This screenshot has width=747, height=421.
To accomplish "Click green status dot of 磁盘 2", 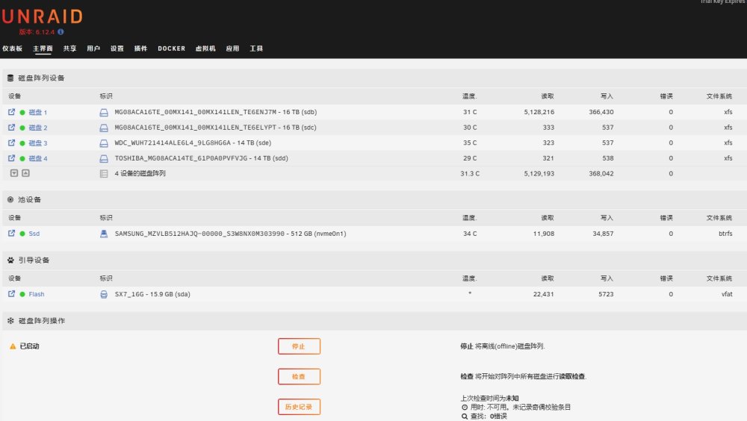I will tap(22, 128).
